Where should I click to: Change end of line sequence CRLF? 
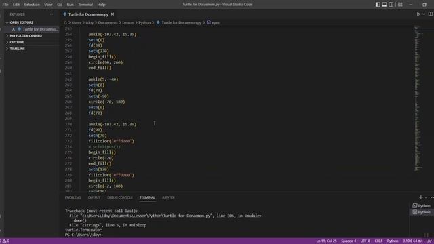click(x=378, y=241)
